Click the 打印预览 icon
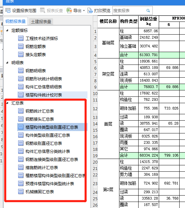 point(90,10)
